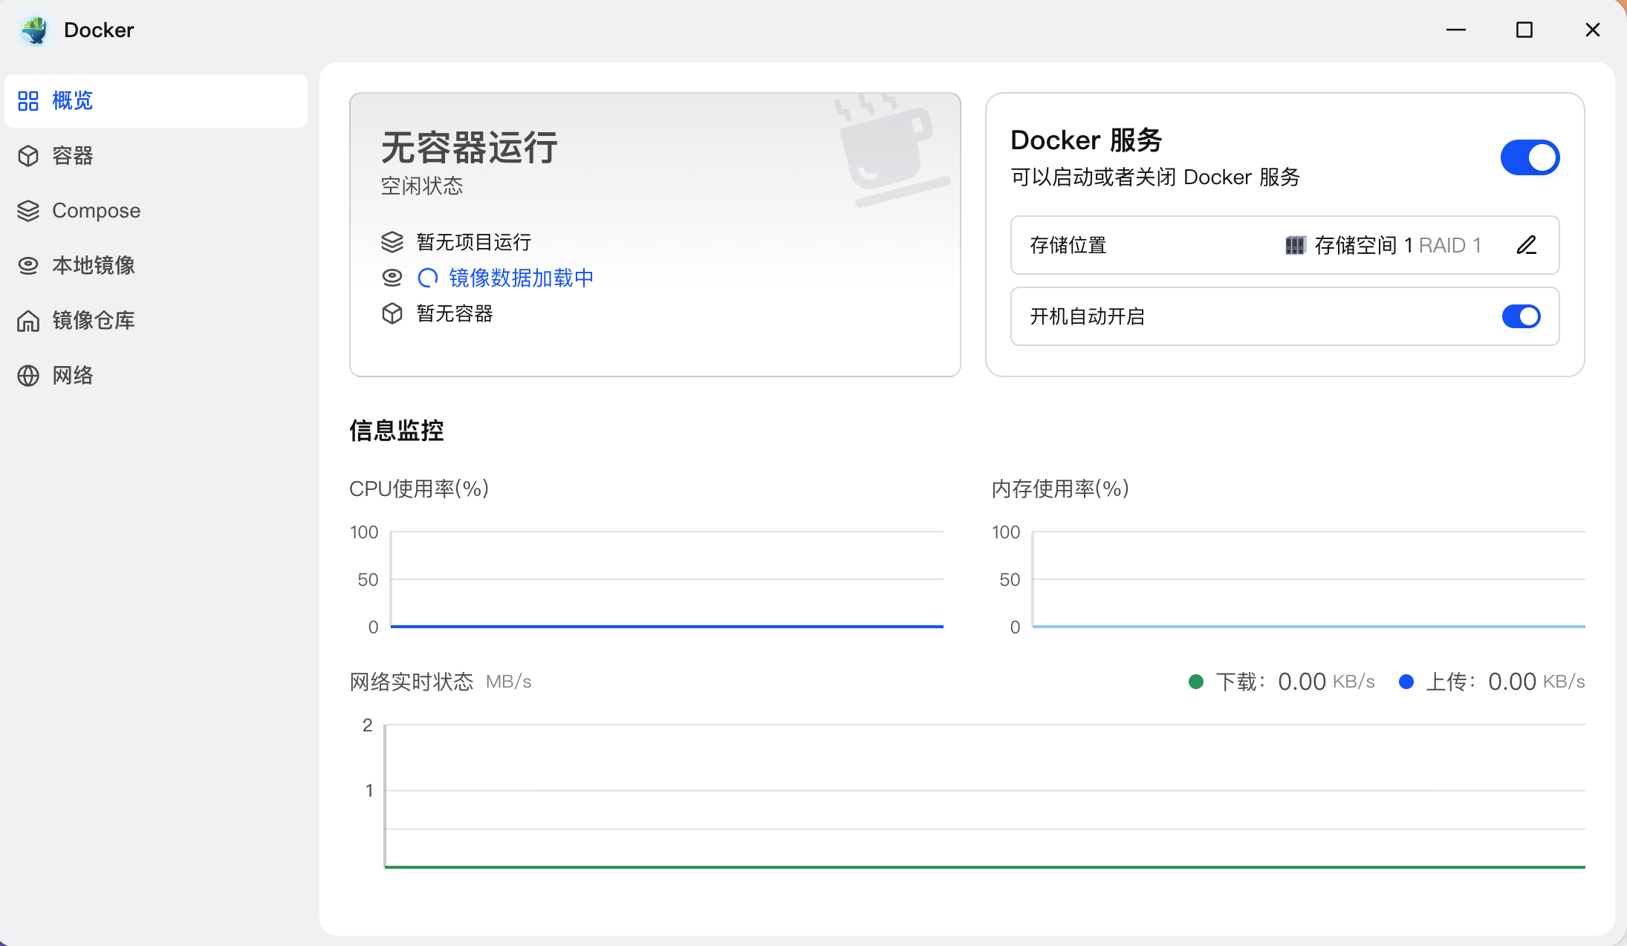Click the overview grid icon in sidebar
Screen dimensions: 1627x946
point(28,101)
